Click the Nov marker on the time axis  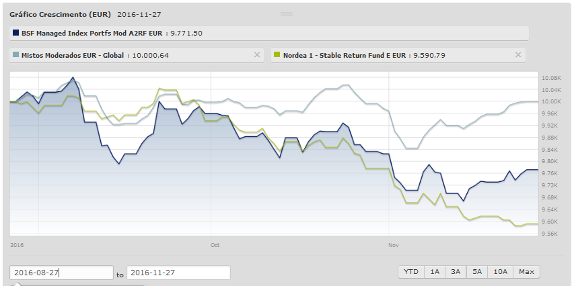[x=394, y=245]
